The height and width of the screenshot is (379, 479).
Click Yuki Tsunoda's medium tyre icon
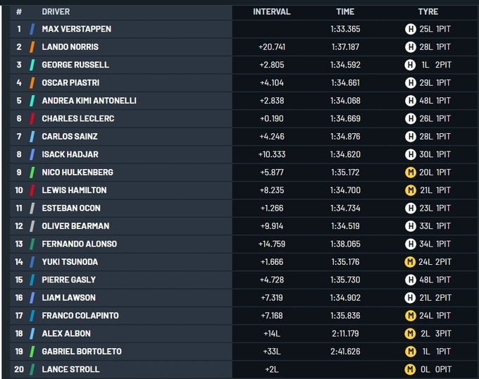(410, 262)
